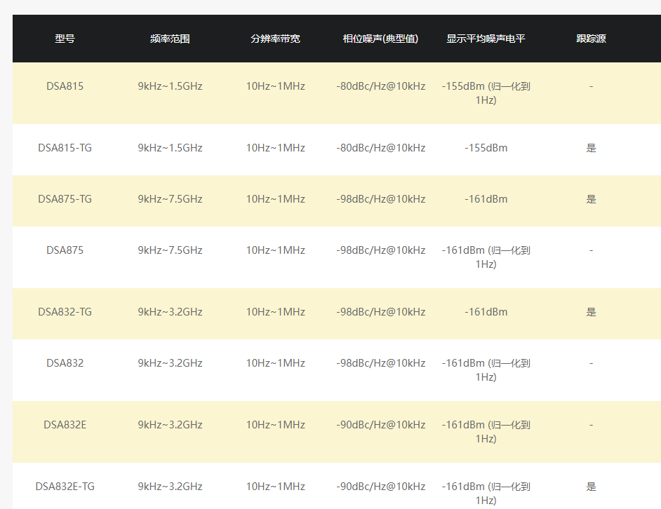This screenshot has width=661, height=509.
Task: Click -98dBc/Hz@10kHz in the DSA832-TG row
Action: (380, 312)
